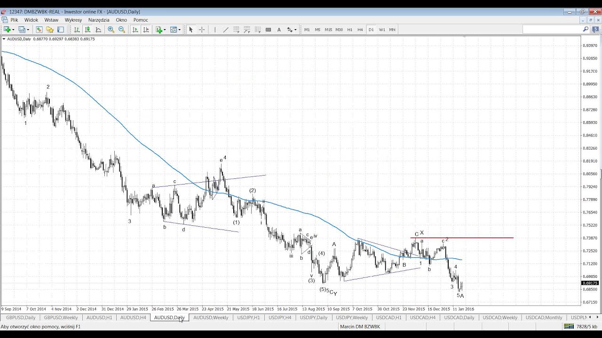602x338 pixels.
Task: Switch timeframe to M15
Action: [328, 30]
